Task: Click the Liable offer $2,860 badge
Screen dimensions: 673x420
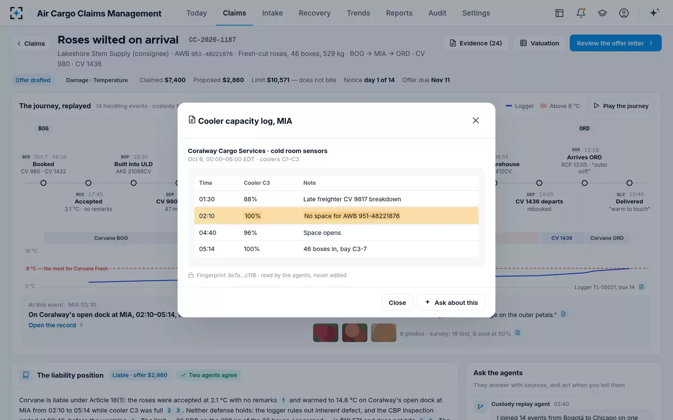Action: (140, 375)
